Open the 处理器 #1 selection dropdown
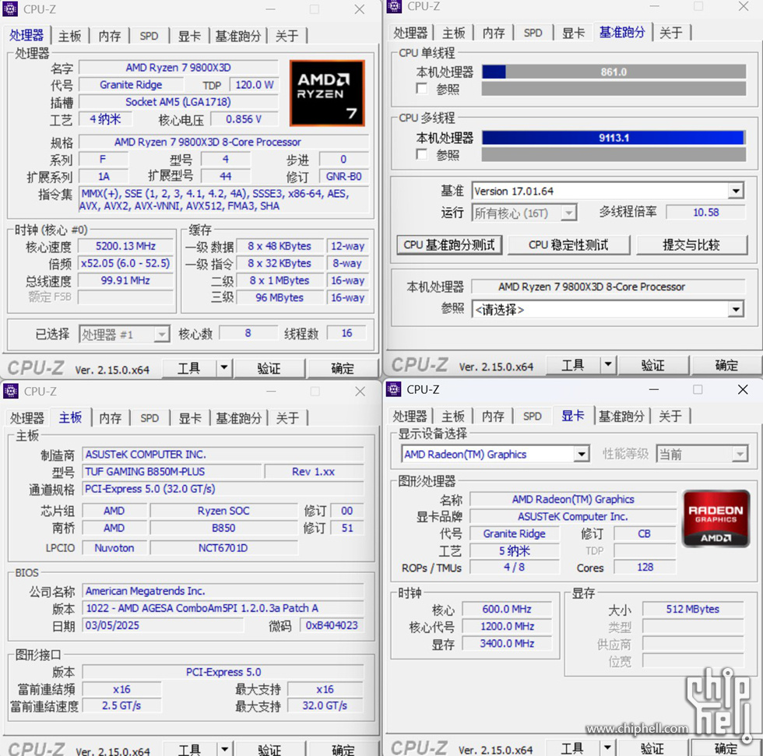Image resolution: width=763 pixels, height=756 pixels. (x=162, y=334)
